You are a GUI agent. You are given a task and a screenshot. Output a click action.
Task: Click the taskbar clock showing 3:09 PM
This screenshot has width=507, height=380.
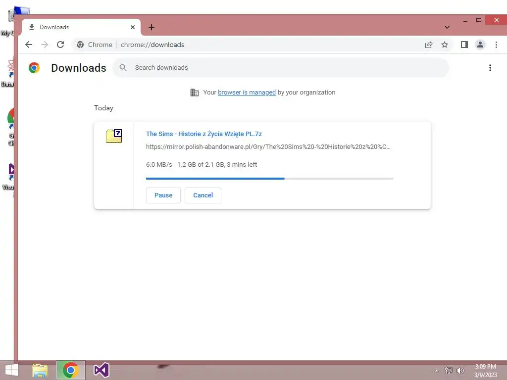(485, 371)
